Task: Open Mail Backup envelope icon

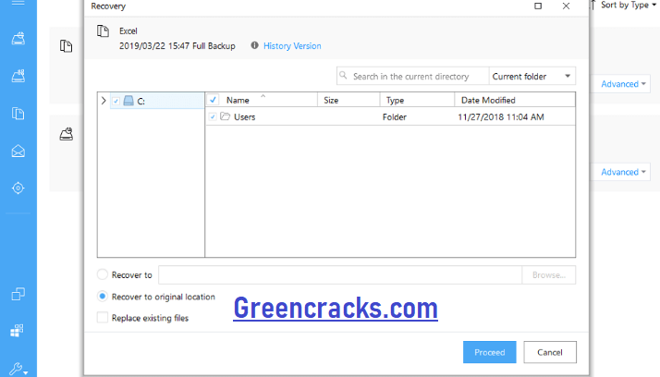Action: pos(18,151)
